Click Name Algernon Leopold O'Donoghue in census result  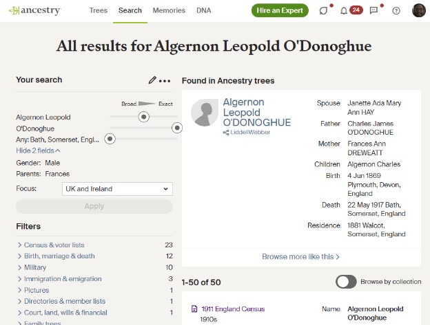point(375,313)
